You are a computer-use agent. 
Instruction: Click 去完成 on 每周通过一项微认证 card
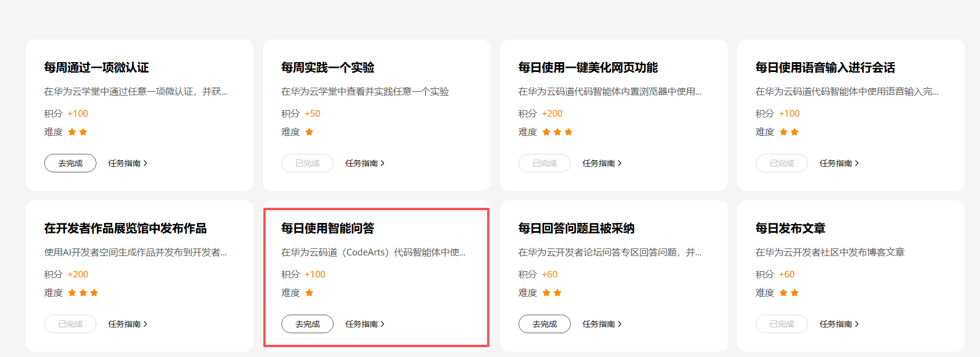[x=70, y=163]
